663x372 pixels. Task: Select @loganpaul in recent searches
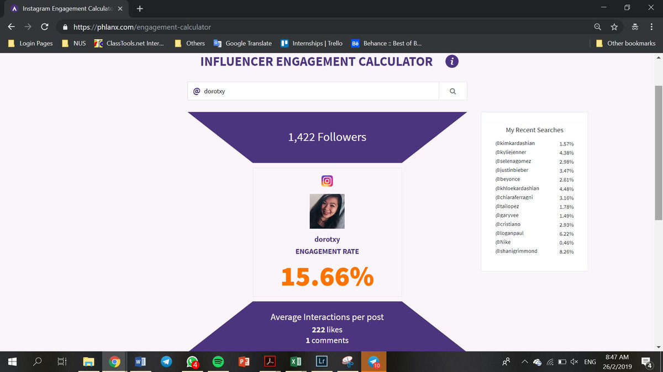(509, 233)
